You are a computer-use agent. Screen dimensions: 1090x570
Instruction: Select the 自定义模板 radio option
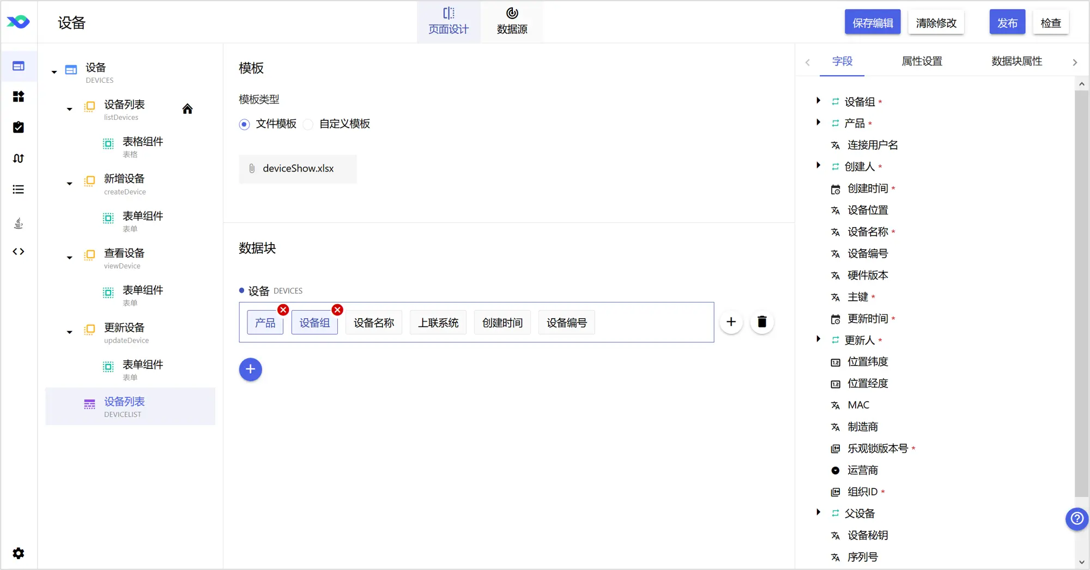coord(308,124)
